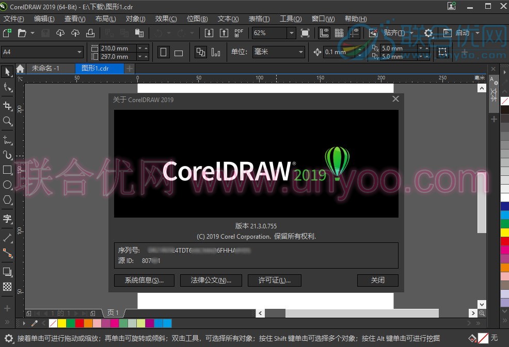509x347 pixels.
Task: Increase page width with stepper up arrow
Action: click(x=146, y=48)
